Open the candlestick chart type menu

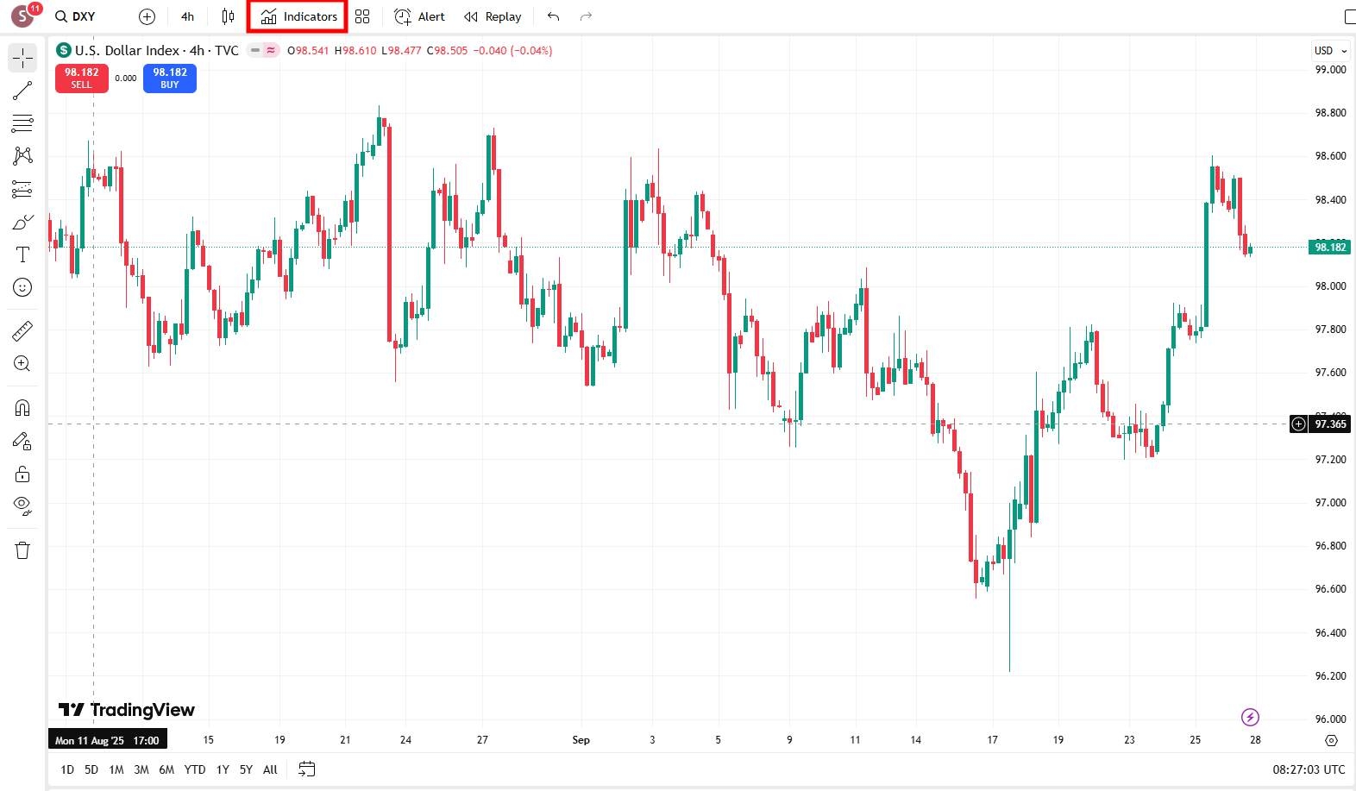tap(228, 16)
